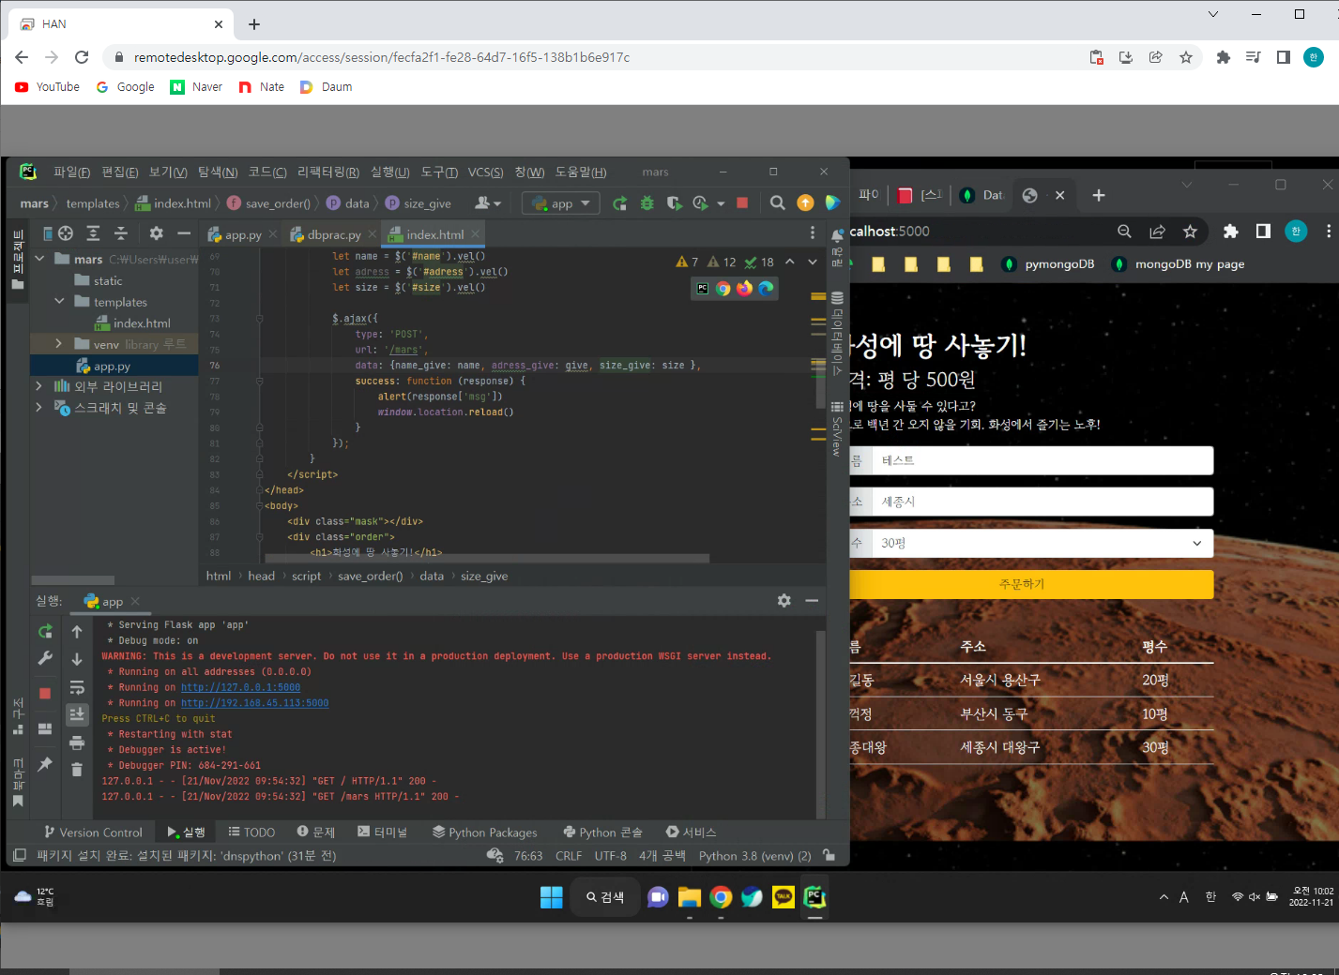This screenshot has width=1339, height=975.
Task: Open Project panel gear settings
Action: pos(156,233)
